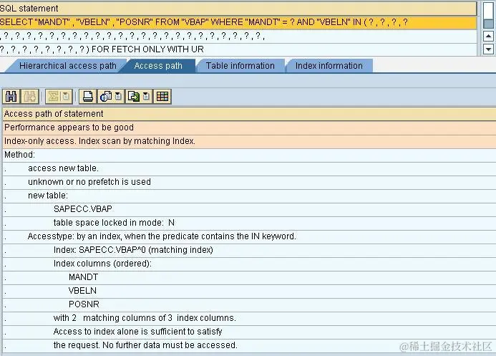The height and width of the screenshot is (356, 496).
Task: Click the MANDT index column row
Action: coord(249,277)
